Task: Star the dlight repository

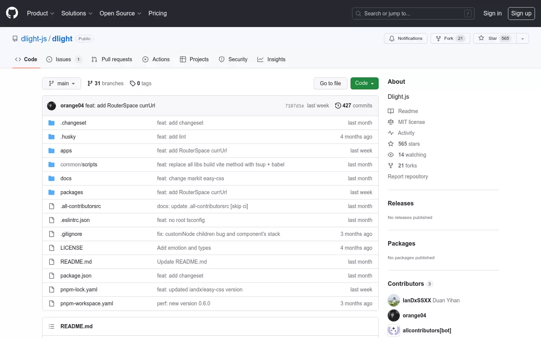Action: point(495,38)
